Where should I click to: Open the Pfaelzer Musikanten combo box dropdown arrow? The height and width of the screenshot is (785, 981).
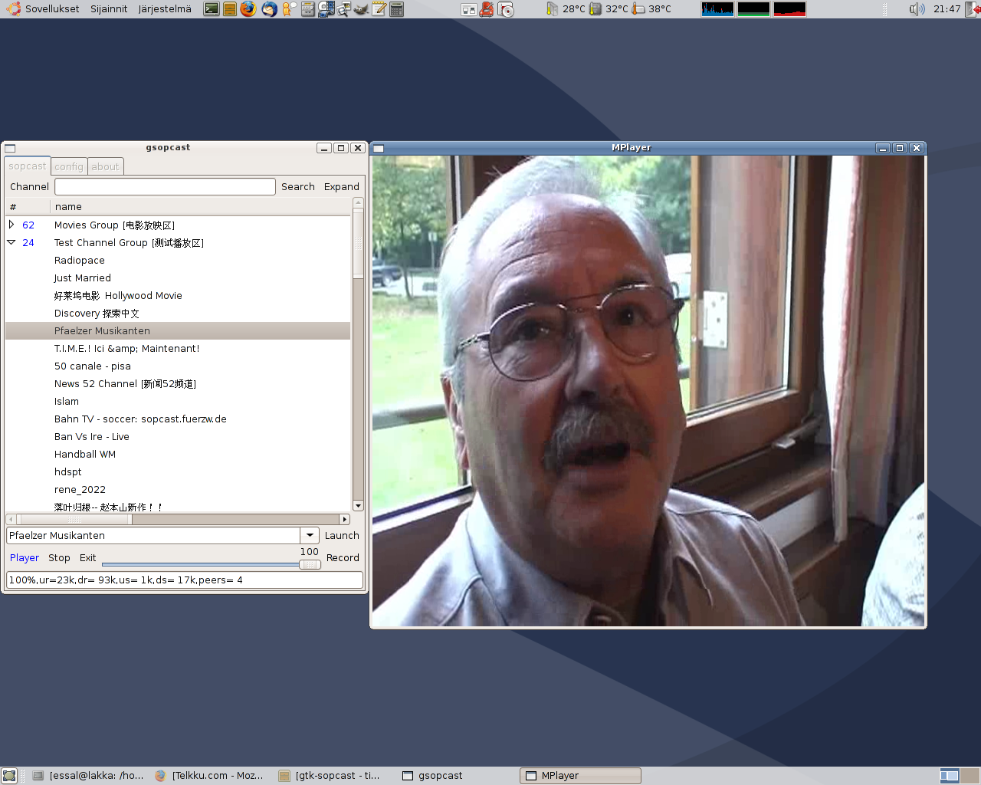(310, 536)
